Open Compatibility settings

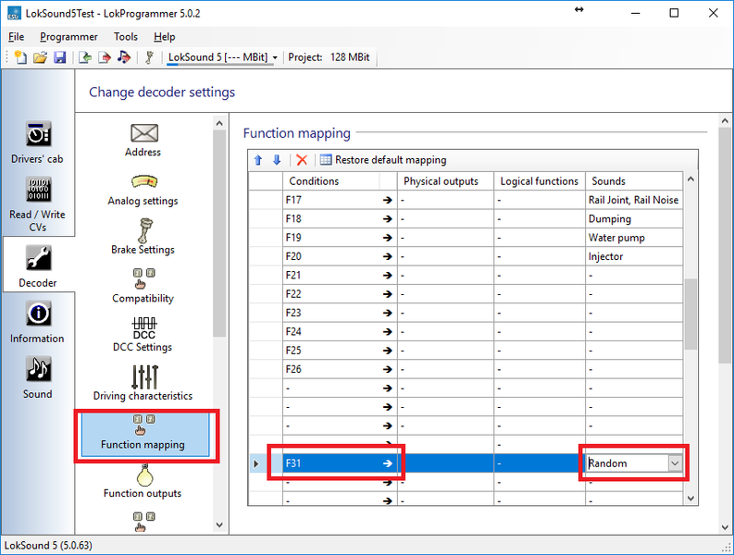click(x=143, y=286)
